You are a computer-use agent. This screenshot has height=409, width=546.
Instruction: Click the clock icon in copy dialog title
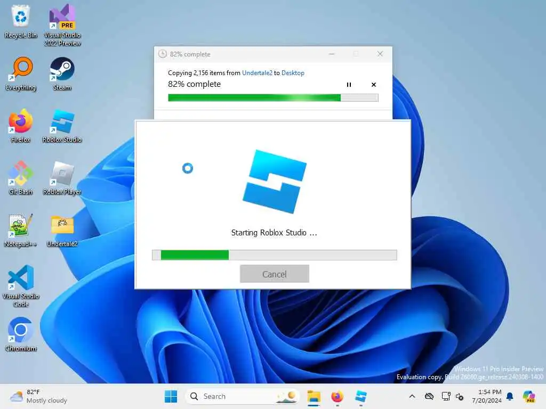pyautogui.click(x=163, y=54)
